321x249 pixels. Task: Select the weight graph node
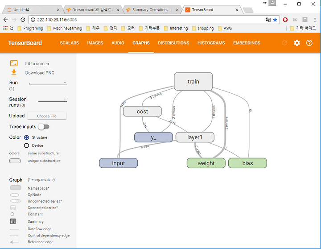tap(206, 163)
